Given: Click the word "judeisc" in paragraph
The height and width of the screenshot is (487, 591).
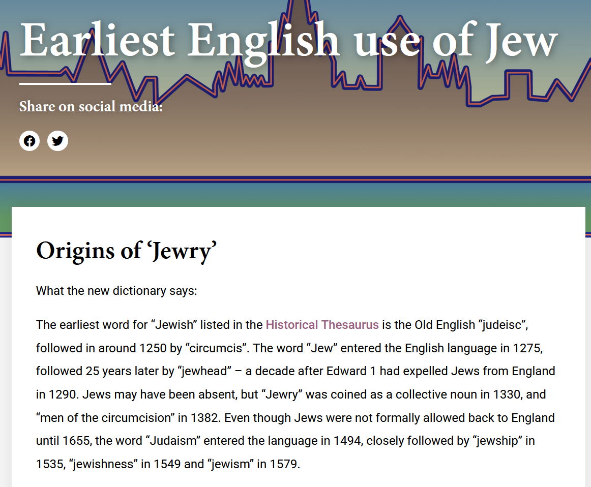Looking at the screenshot, I should [x=501, y=325].
